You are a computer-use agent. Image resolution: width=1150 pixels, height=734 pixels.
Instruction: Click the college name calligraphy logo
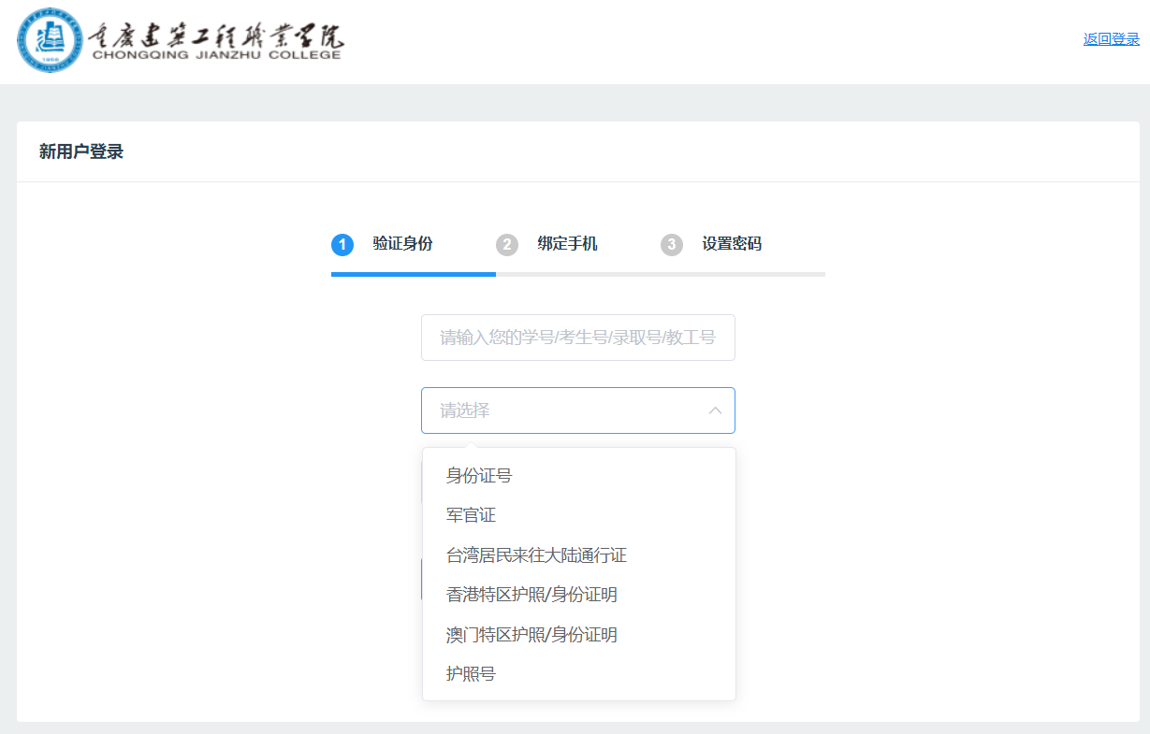216,40
